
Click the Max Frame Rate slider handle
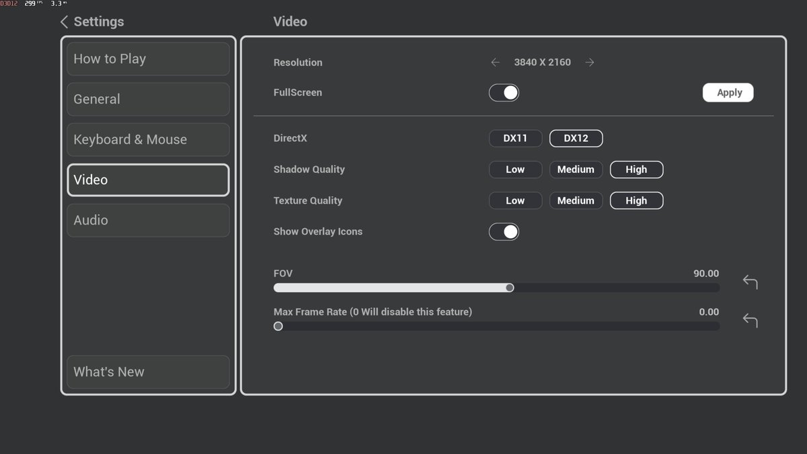(x=278, y=326)
